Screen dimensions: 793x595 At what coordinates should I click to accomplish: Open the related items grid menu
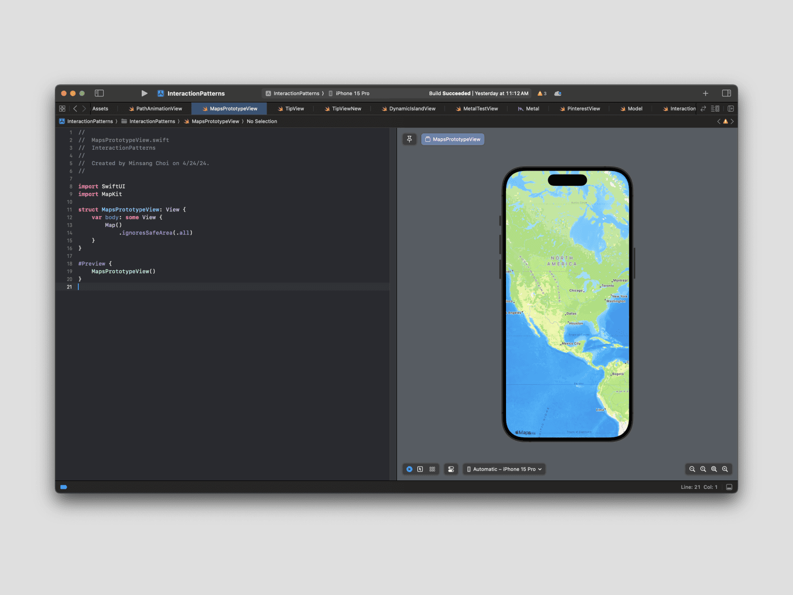click(62, 109)
